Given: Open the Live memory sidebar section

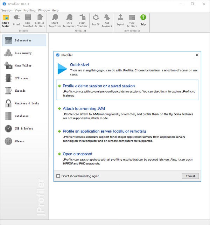Looking at the screenshot, I should pos(24,53).
